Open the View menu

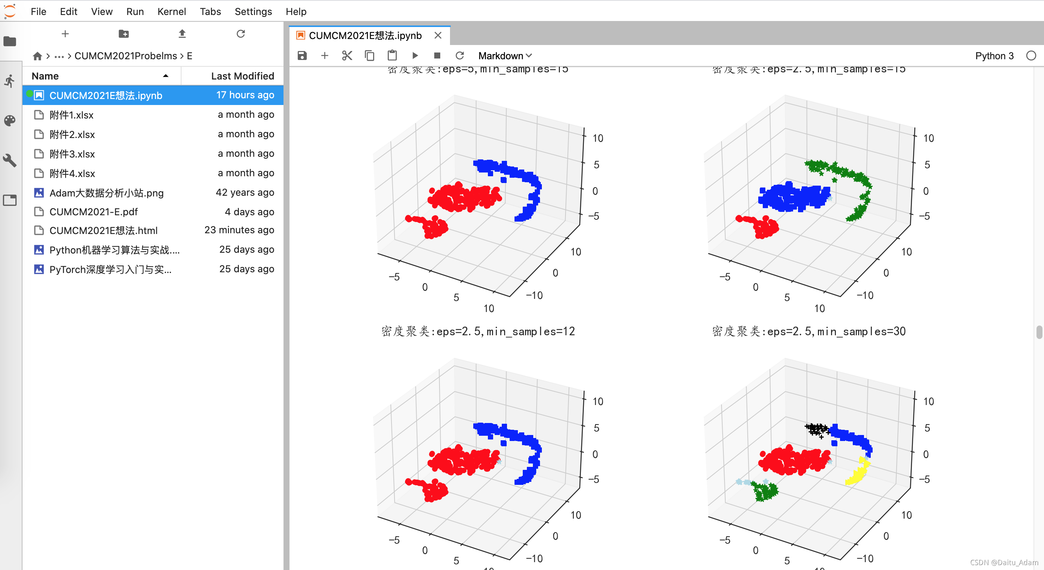click(x=102, y=11)
